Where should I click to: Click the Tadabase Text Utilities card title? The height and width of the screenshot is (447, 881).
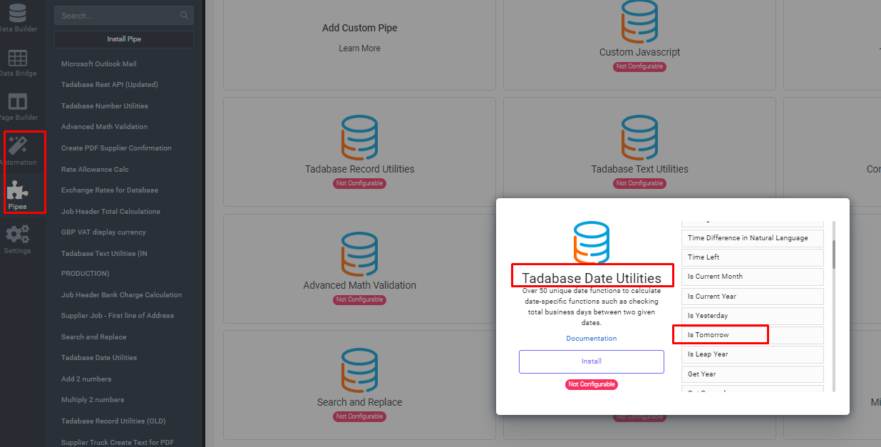pos(639,169)
